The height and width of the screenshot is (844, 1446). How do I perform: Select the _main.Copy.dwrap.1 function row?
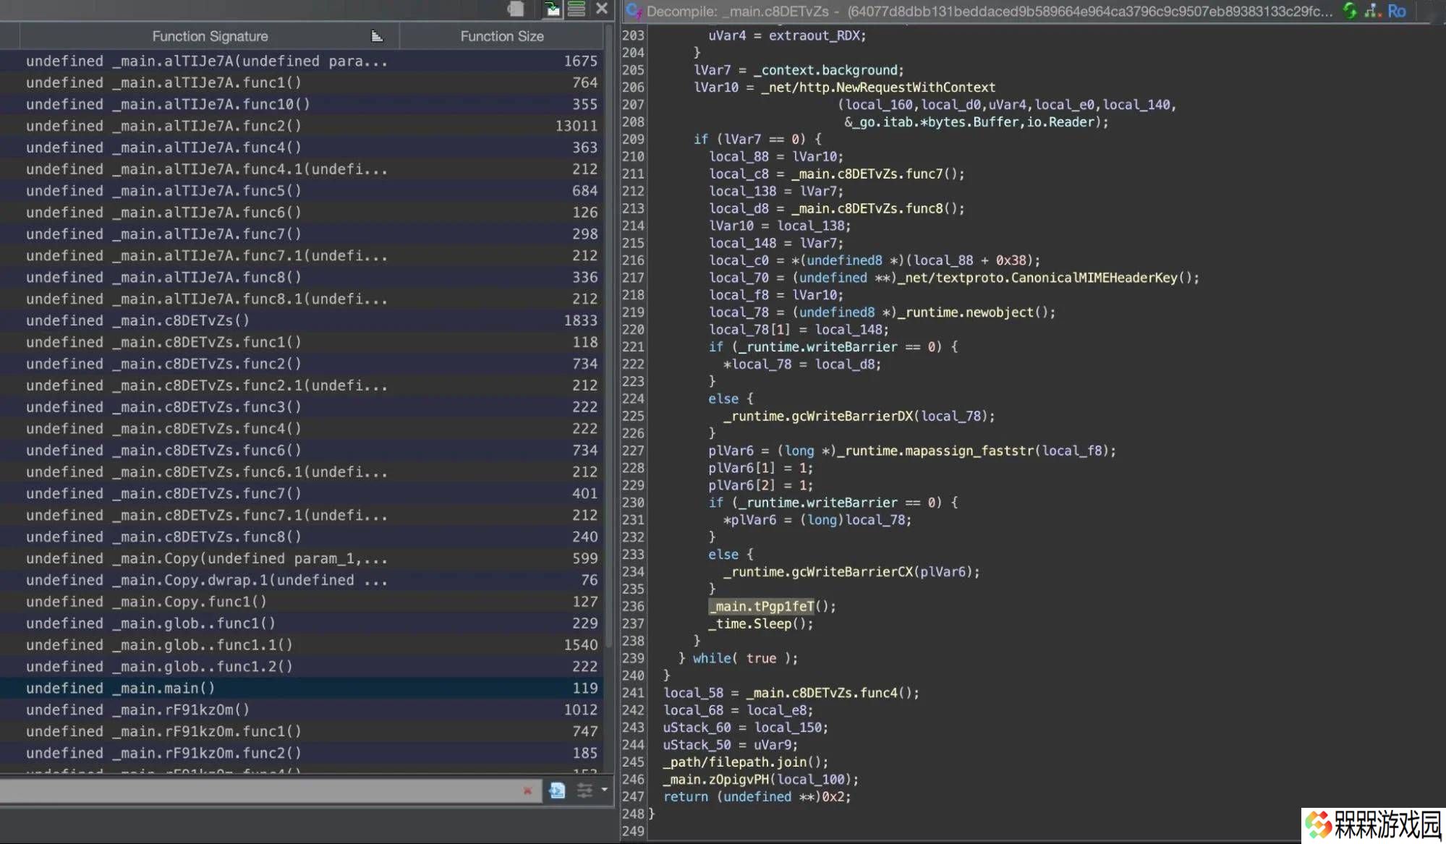(x=302, y=580)
